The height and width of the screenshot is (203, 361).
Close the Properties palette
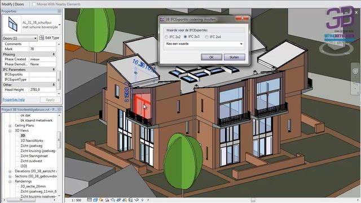(59, 11)
